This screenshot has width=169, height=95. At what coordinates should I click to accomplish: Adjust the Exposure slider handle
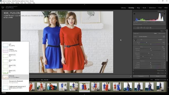click(x=151, y=49)
